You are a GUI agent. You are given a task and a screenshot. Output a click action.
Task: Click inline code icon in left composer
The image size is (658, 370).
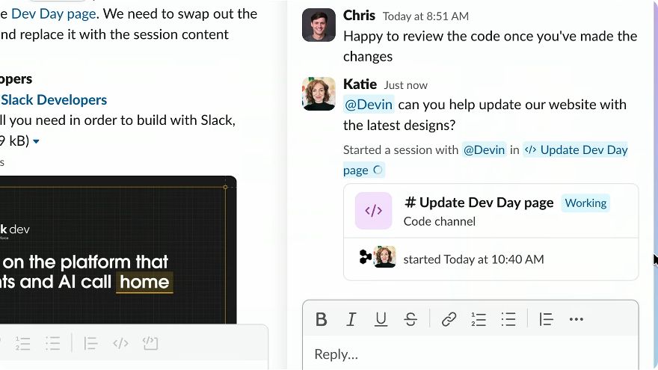120,344
